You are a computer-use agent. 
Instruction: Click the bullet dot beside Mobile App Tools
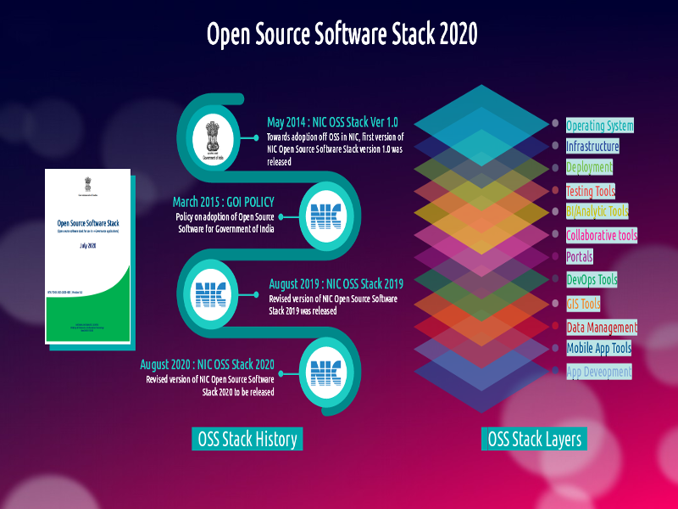[555, 348]
